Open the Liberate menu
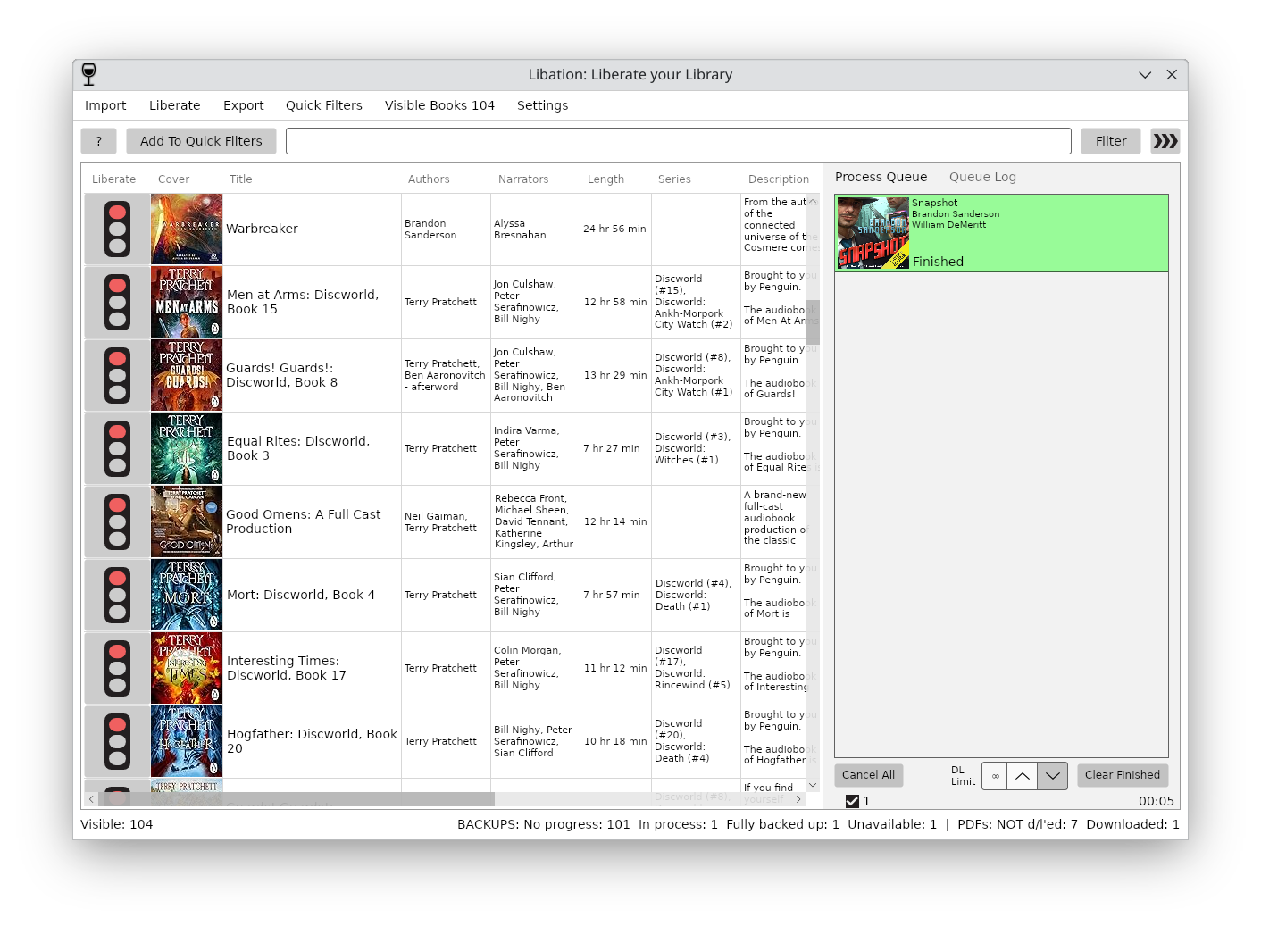The image size is (1261, 926). (174, 105)
